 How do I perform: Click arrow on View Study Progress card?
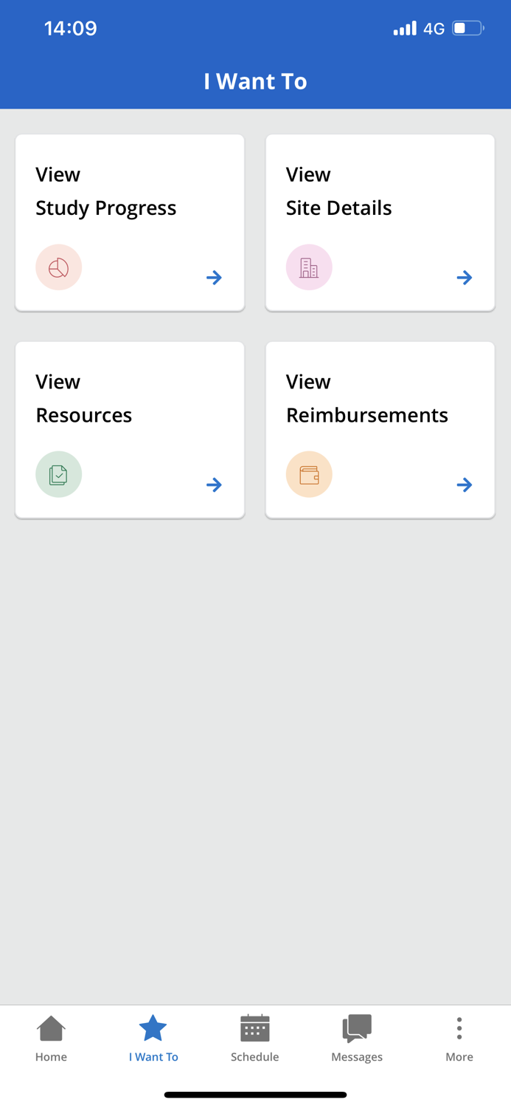[214, 278]
